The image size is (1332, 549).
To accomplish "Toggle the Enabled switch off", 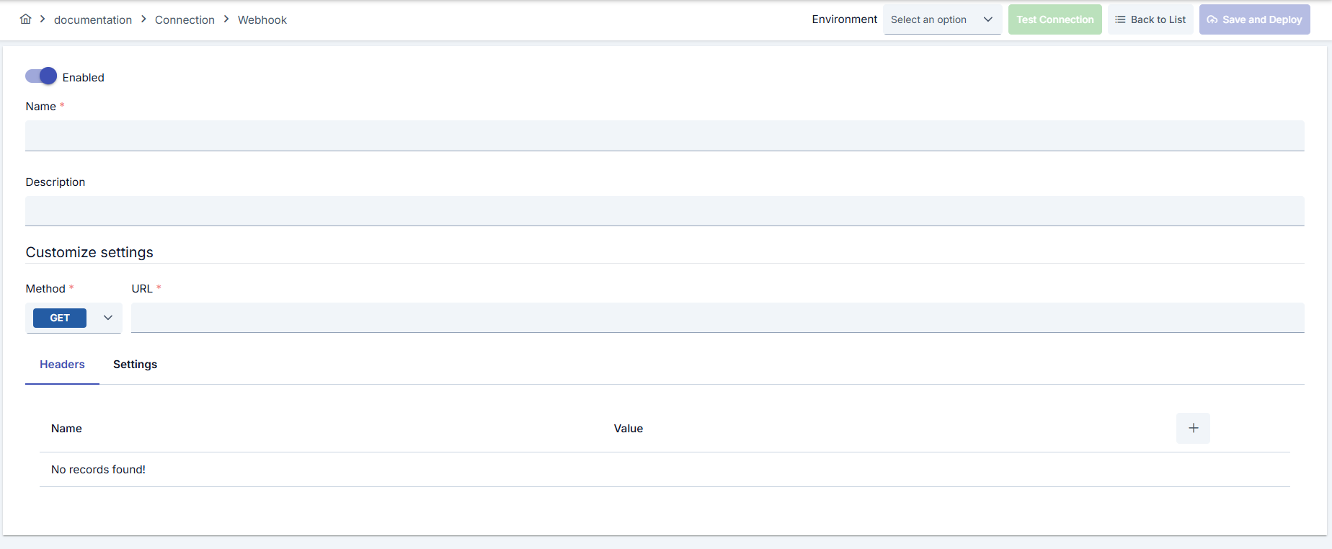I will coord(41,76).
